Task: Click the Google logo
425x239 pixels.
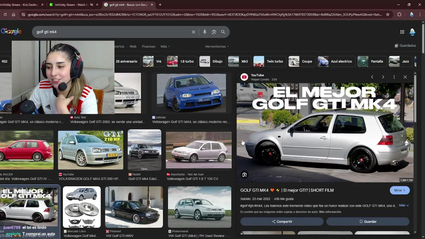Action: pyautogui.click(x=11, y=32)
